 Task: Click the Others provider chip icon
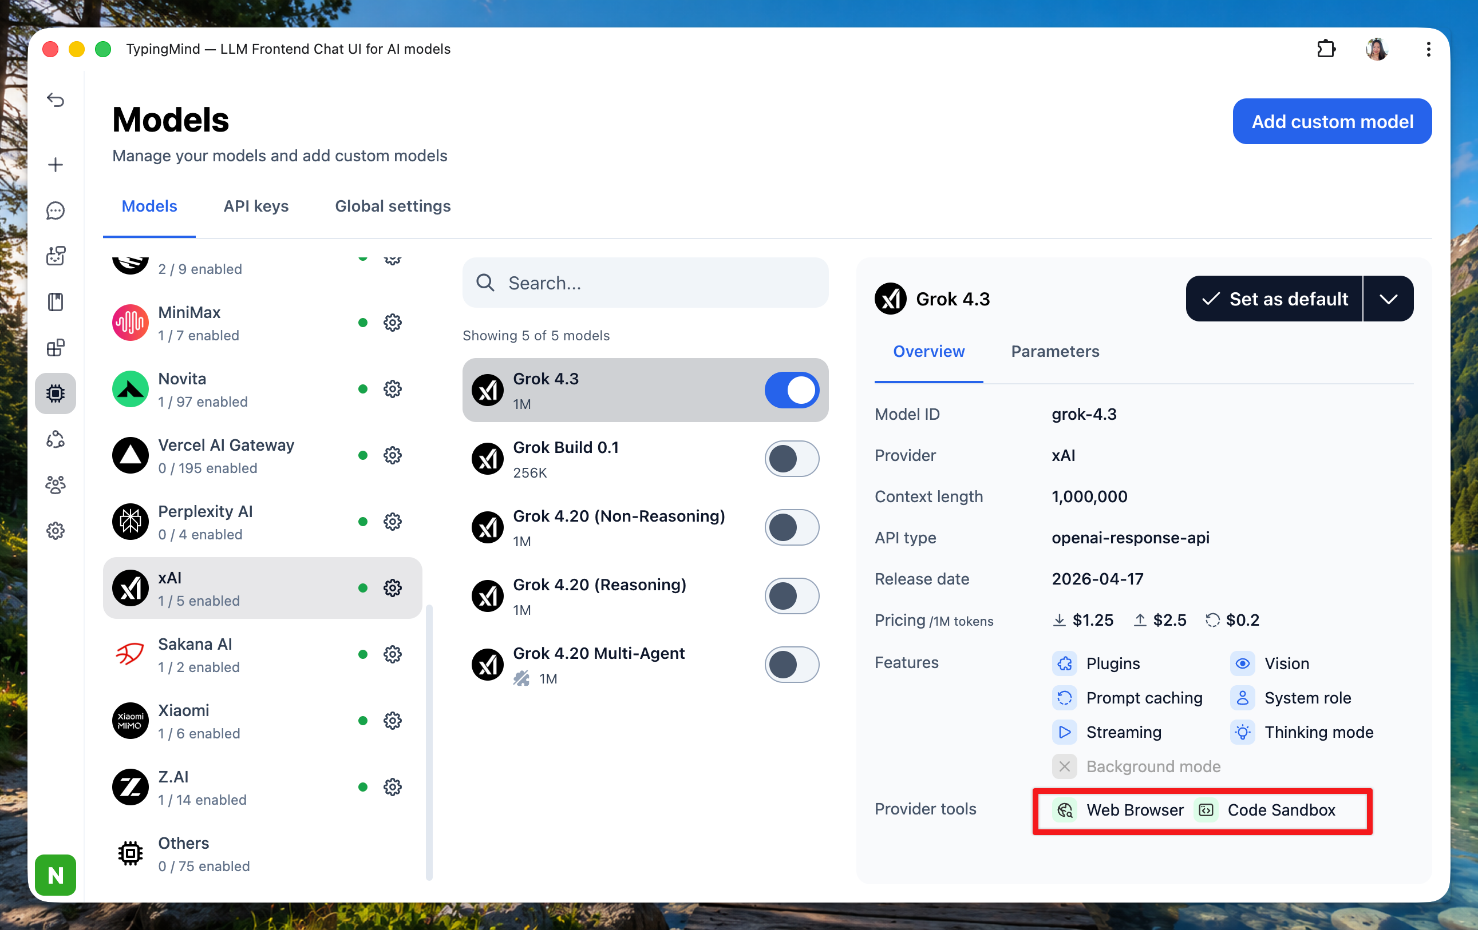click(x=130, y=853)
